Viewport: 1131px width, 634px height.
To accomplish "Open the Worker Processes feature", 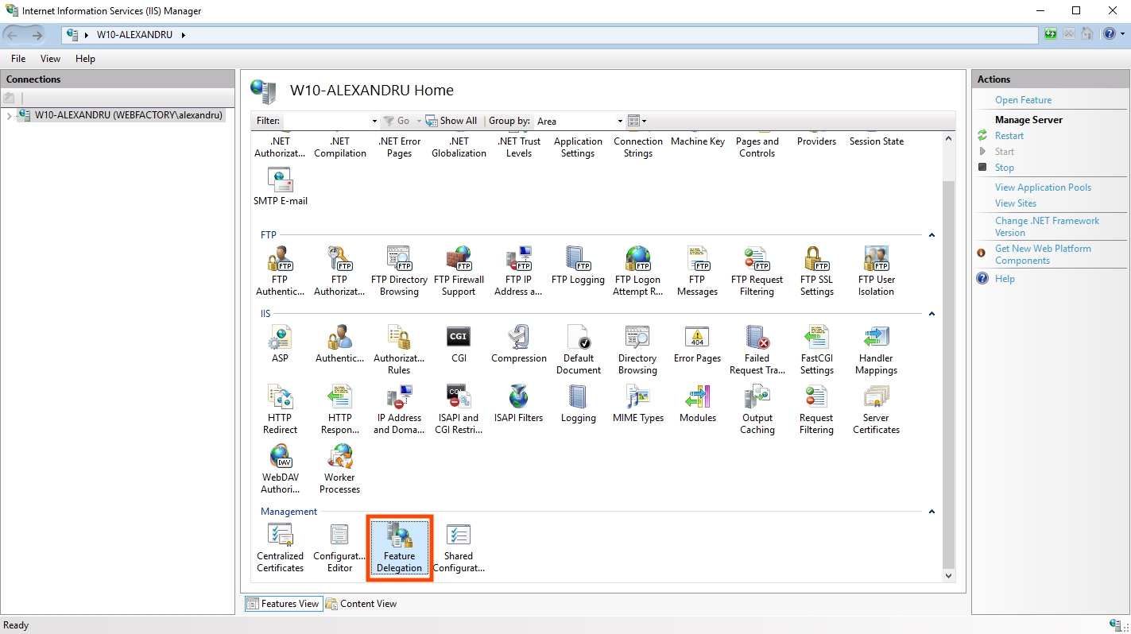I will pos(339,469).
